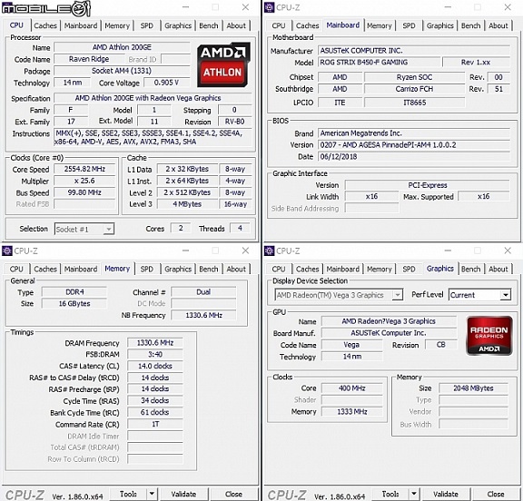Click the Radeon Graphics logo badge

489,336
